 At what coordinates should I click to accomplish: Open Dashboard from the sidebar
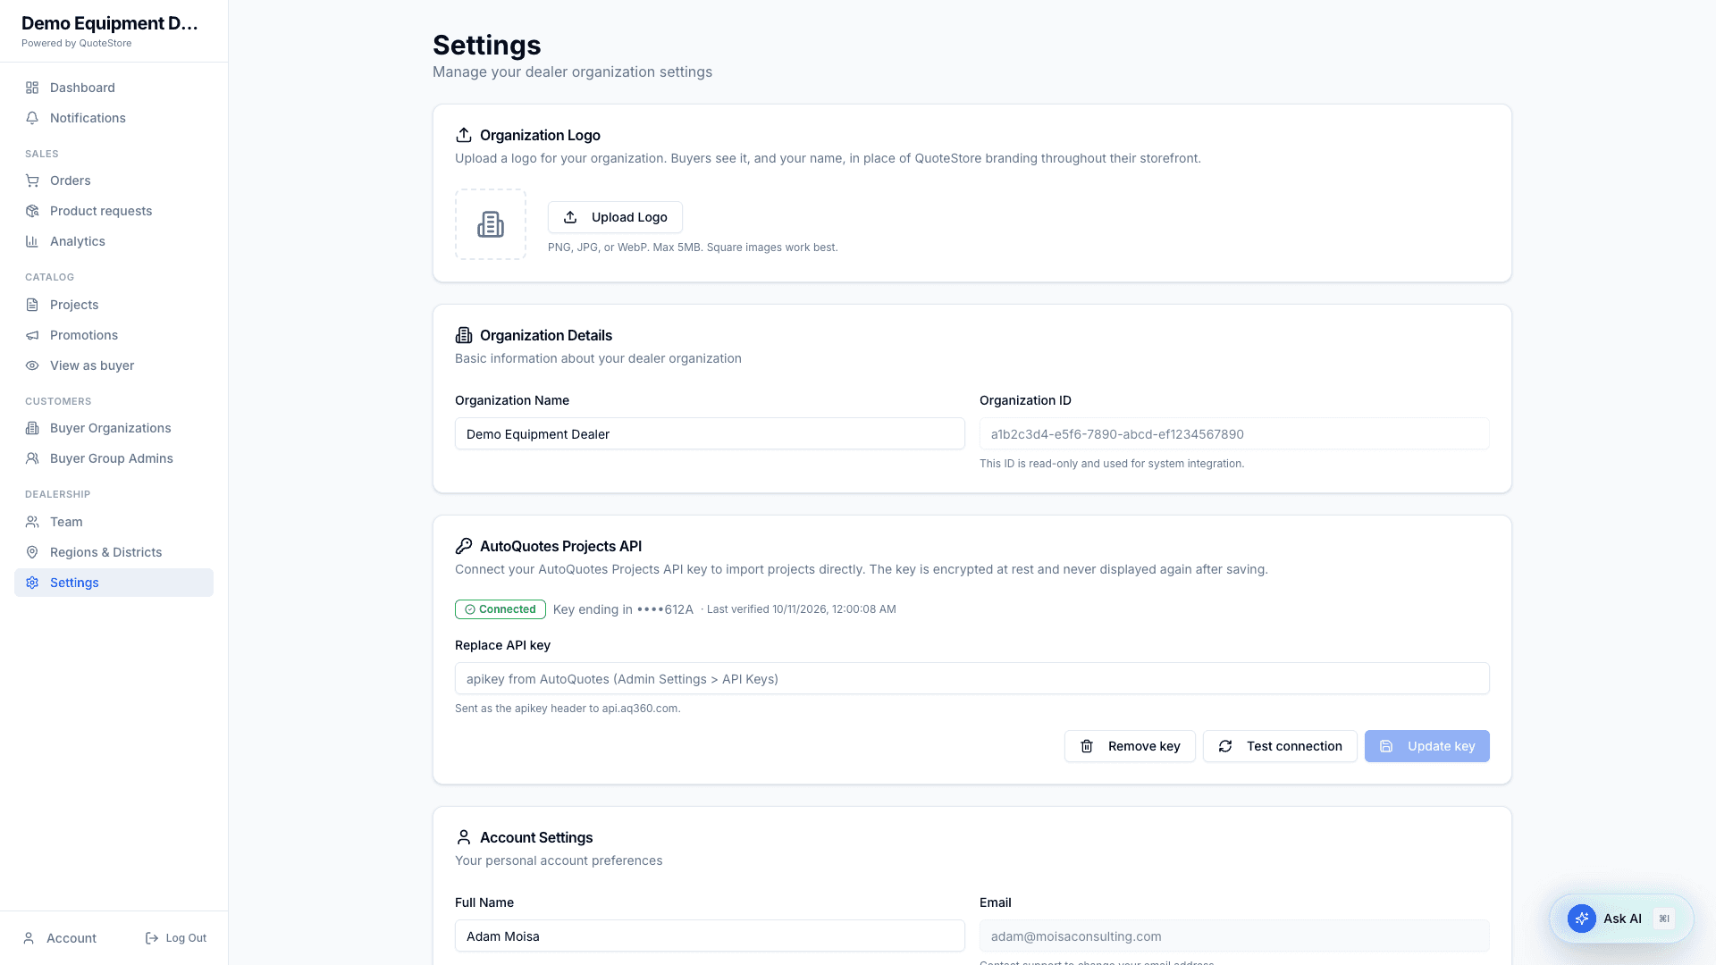[114, 88]
